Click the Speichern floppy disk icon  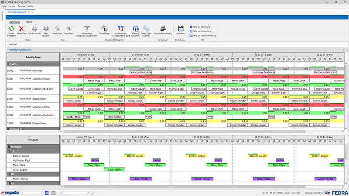click(181, 28)
